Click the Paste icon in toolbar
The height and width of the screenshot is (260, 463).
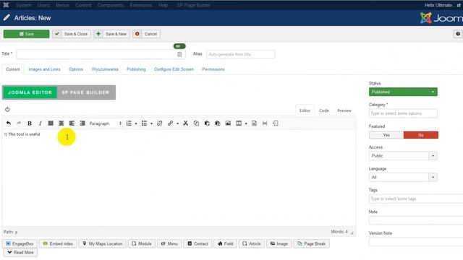[207, 123]
